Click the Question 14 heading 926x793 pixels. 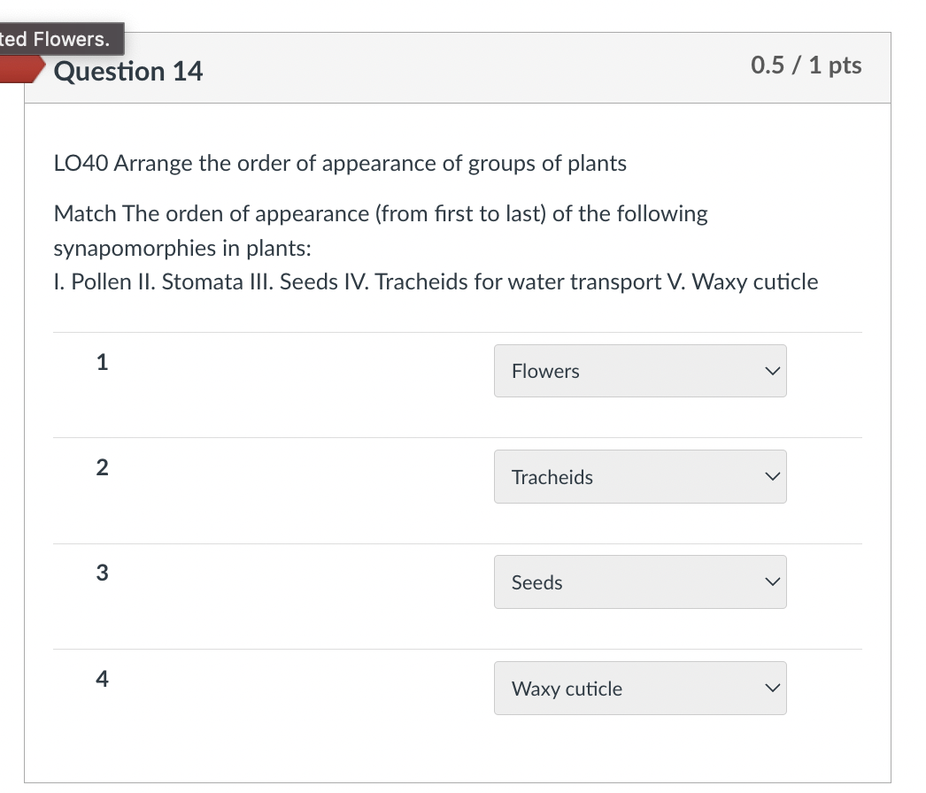pos(128,71)
